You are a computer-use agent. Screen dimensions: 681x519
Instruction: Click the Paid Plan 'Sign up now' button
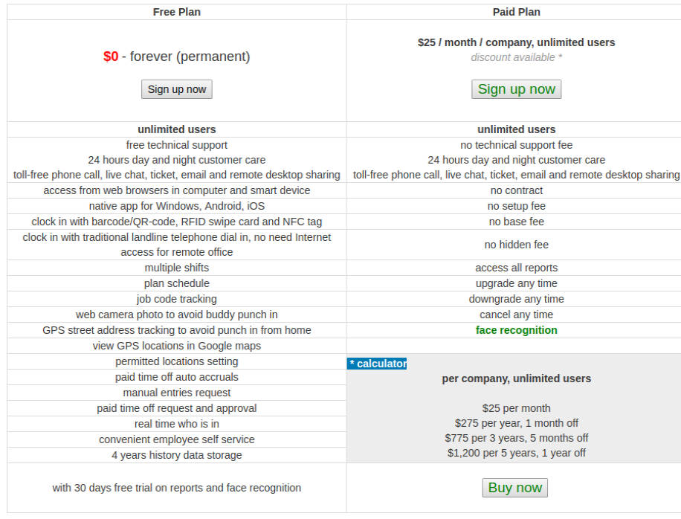pos(516,88)
